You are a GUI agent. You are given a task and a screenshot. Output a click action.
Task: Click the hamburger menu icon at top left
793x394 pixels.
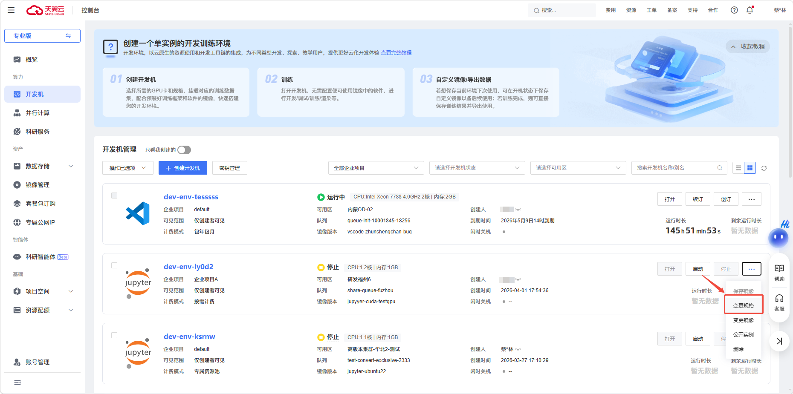11,10
